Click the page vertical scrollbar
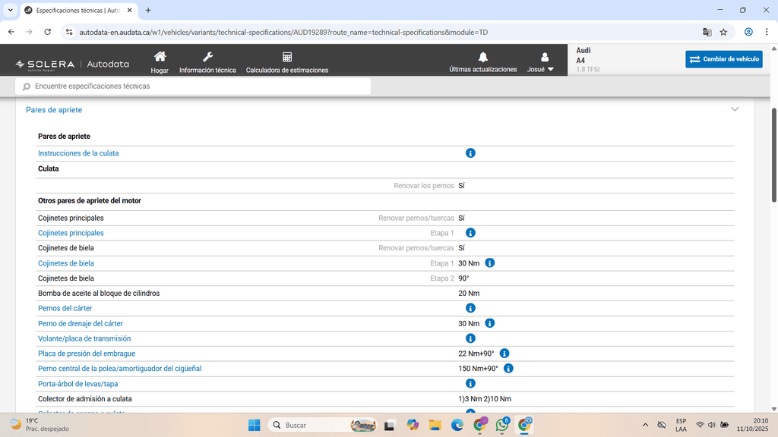 click(774, 152)
